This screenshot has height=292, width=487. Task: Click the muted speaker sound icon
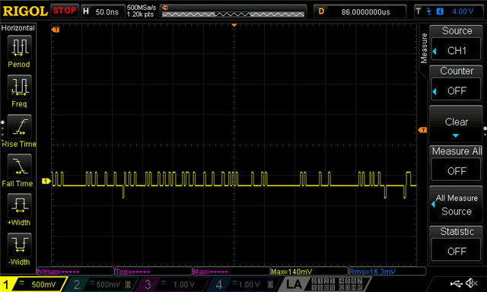click(x=472, y=283)
